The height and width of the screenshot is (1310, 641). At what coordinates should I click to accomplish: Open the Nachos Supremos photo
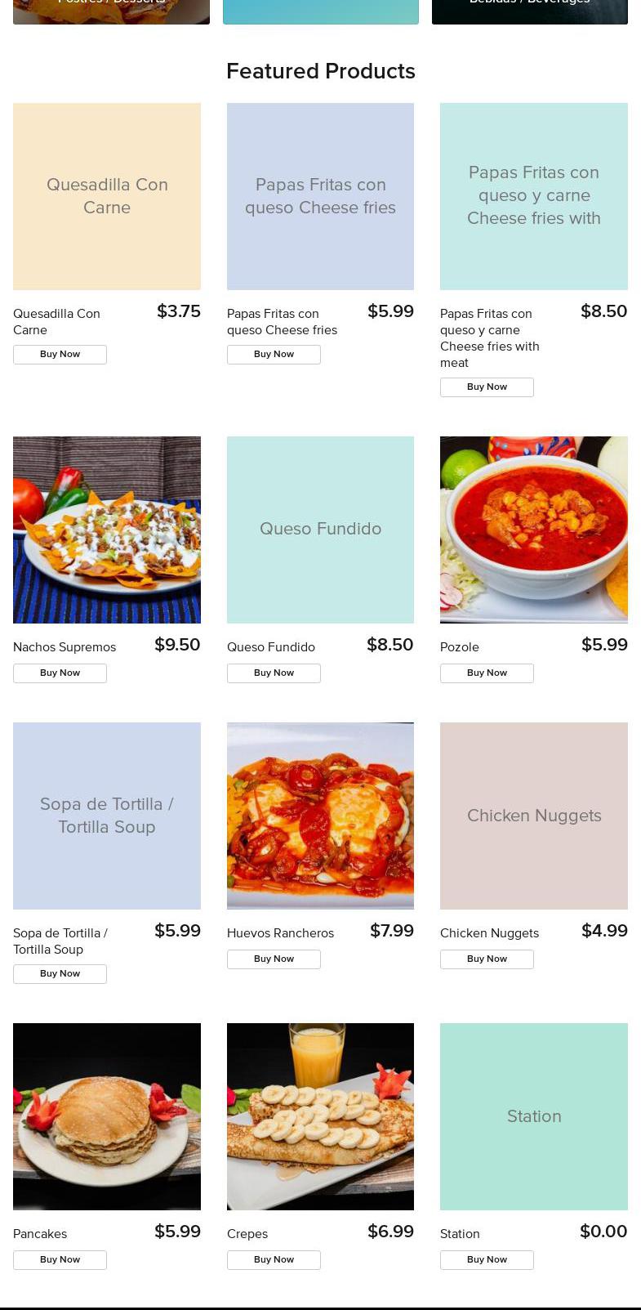[x=107, y=530]
